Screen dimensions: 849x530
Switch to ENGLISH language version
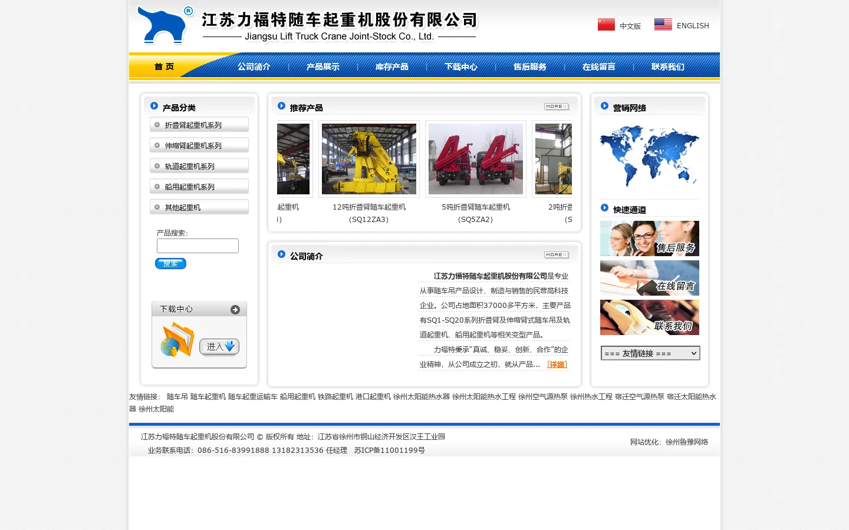(693, 26)
